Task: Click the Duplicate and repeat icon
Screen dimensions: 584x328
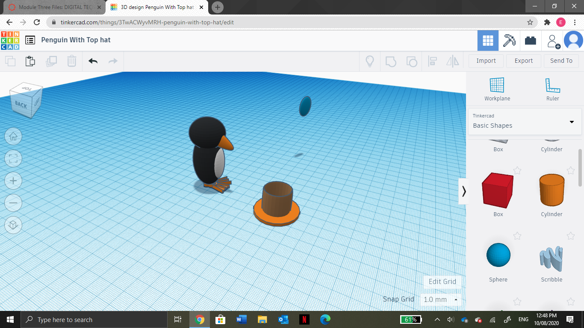Action: pos(51,61)
